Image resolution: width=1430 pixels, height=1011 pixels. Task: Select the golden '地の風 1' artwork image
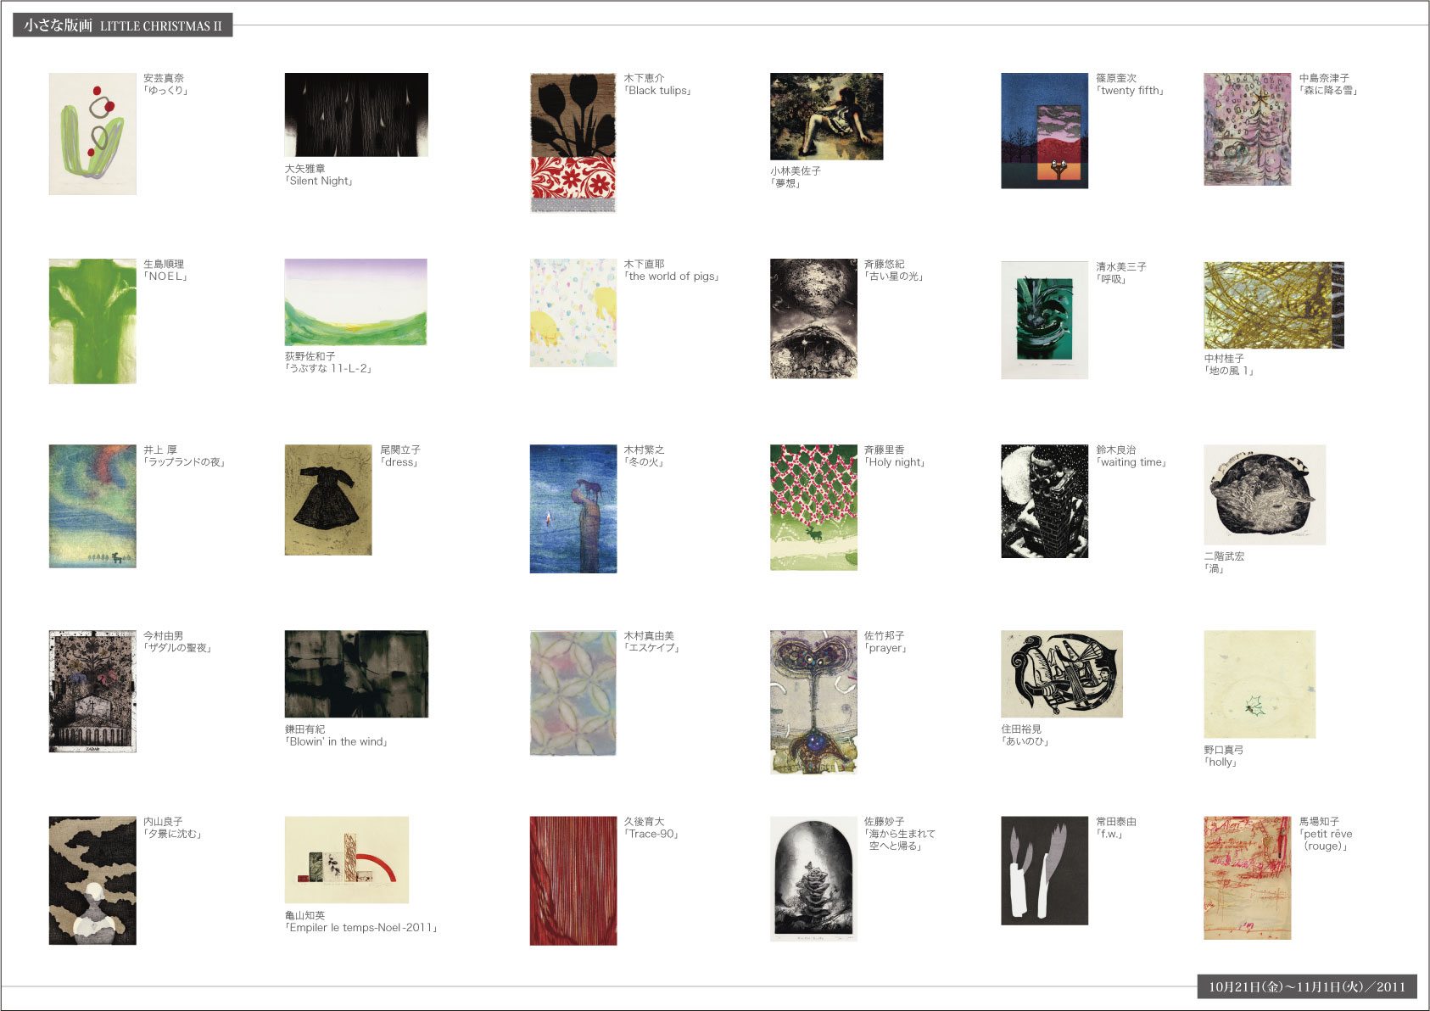click(x=1274, y=305)
